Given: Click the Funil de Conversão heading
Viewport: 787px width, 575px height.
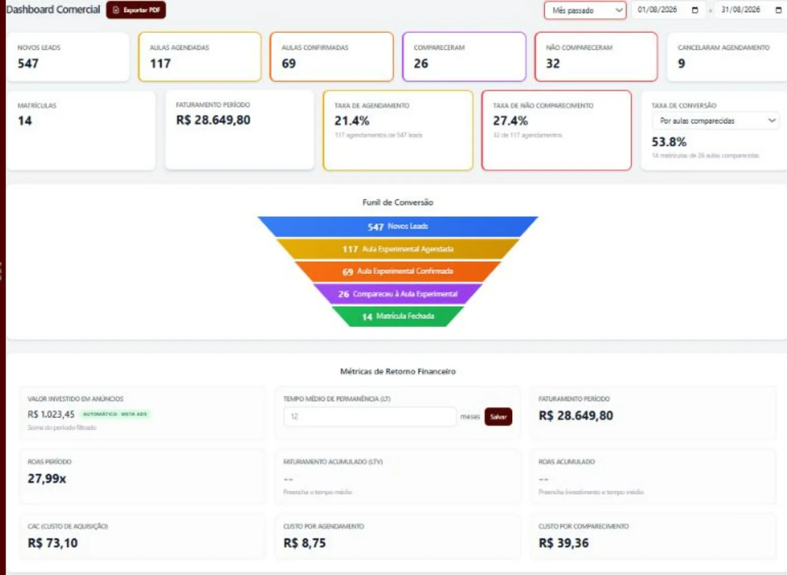Looking at the screenshot, I should pos(398,202).
